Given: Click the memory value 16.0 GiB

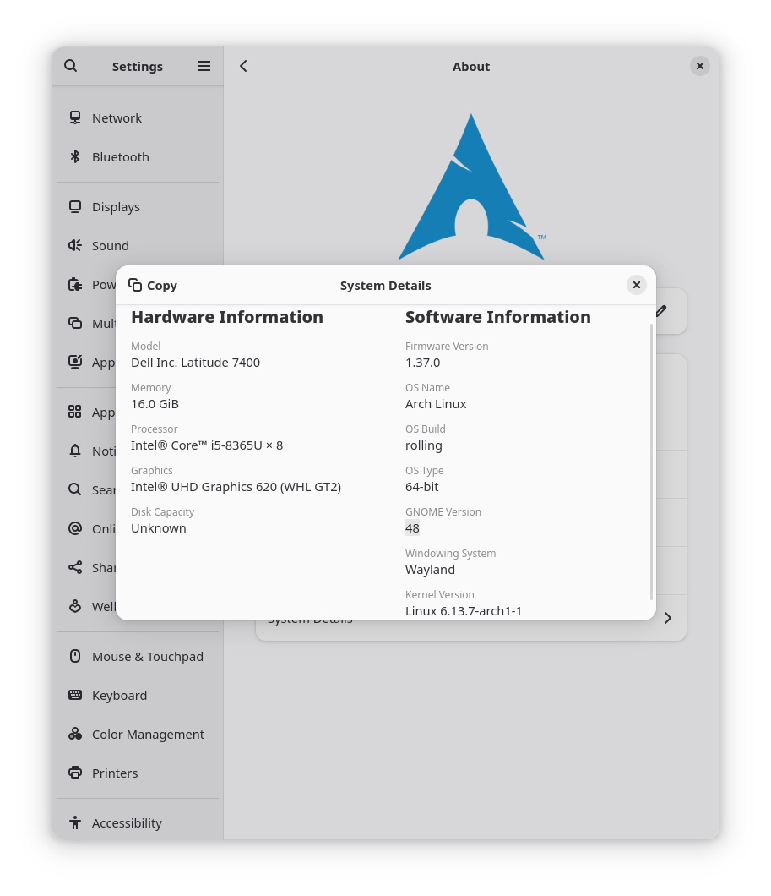Looking at the screenshot, I should 155,404.
